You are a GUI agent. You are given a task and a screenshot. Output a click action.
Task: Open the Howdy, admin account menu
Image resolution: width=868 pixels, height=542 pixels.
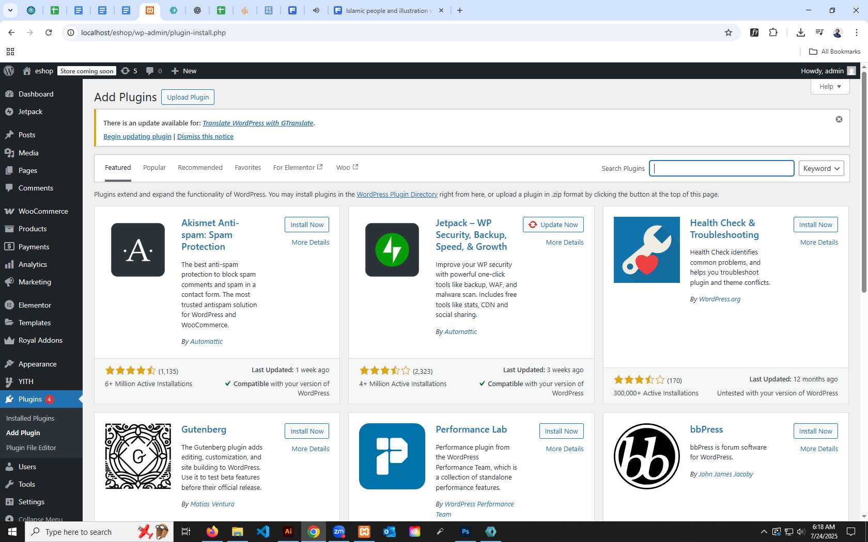pyautogui.click(x=828, y=71)
